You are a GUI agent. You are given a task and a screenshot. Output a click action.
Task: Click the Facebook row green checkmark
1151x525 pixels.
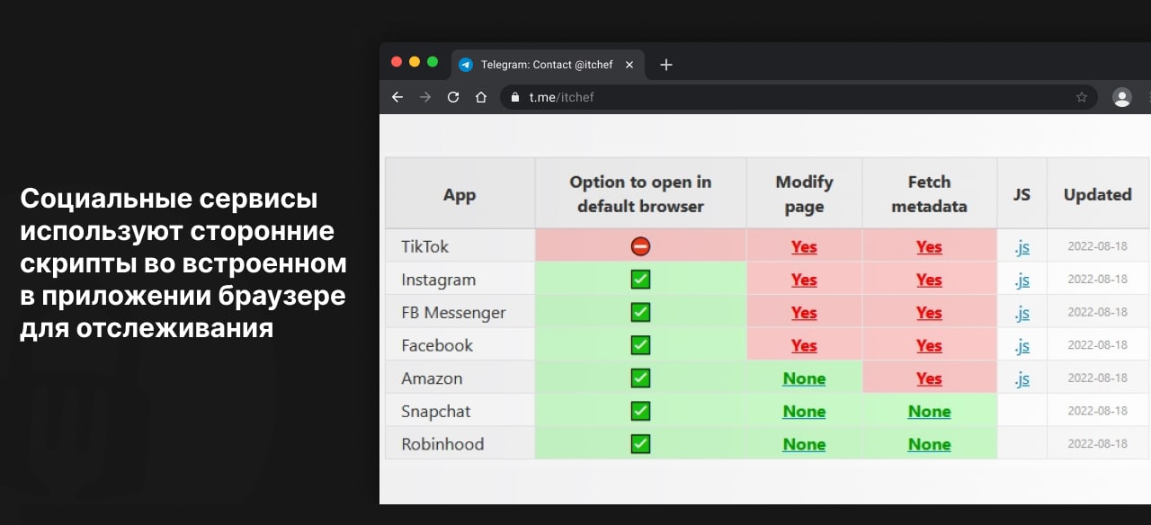click(640, 345)
